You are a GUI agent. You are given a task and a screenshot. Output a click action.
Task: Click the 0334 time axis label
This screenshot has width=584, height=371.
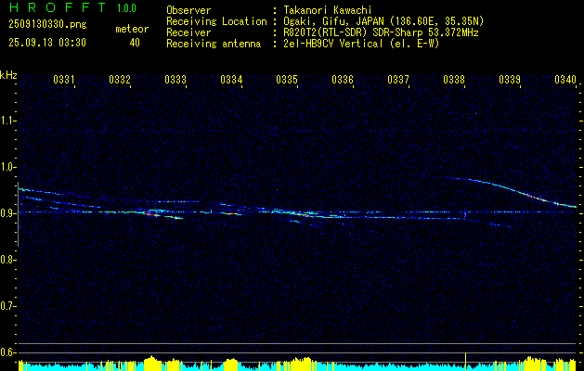[x=231, y=80]
